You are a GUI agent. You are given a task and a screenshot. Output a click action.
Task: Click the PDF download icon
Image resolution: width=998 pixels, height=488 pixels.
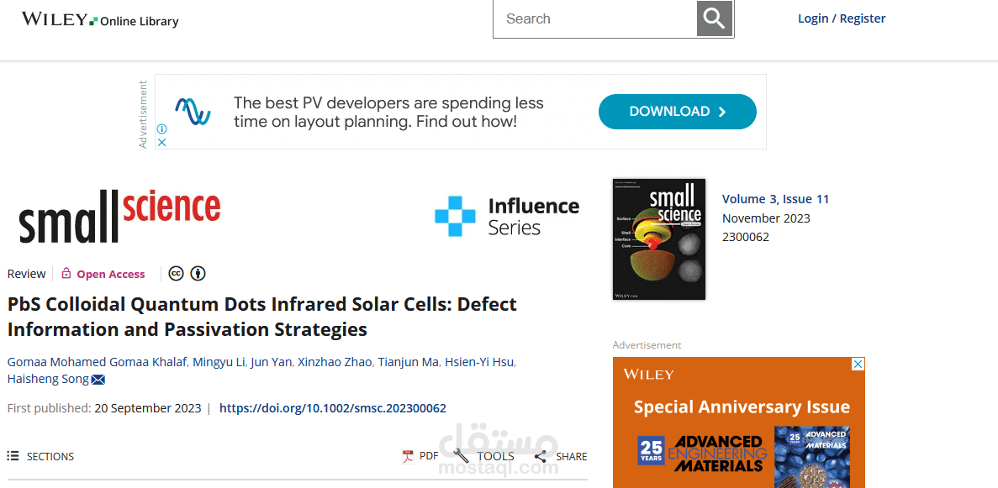click(x=406, y=456)
